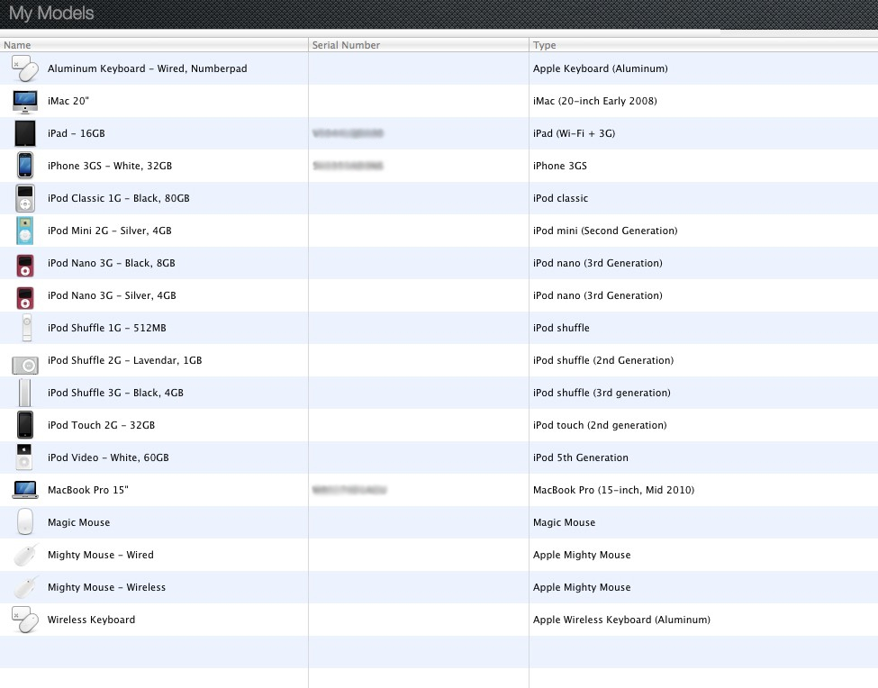This screenshot has width=878, height=688.
Task: Click type "Apple Wireless Keyboard (Aluminum)"
Action: tap(621, 620)
